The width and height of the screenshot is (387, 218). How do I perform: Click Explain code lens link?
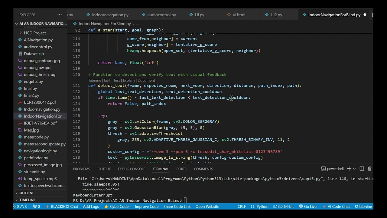pyautogui.click(x=129, y=80)
